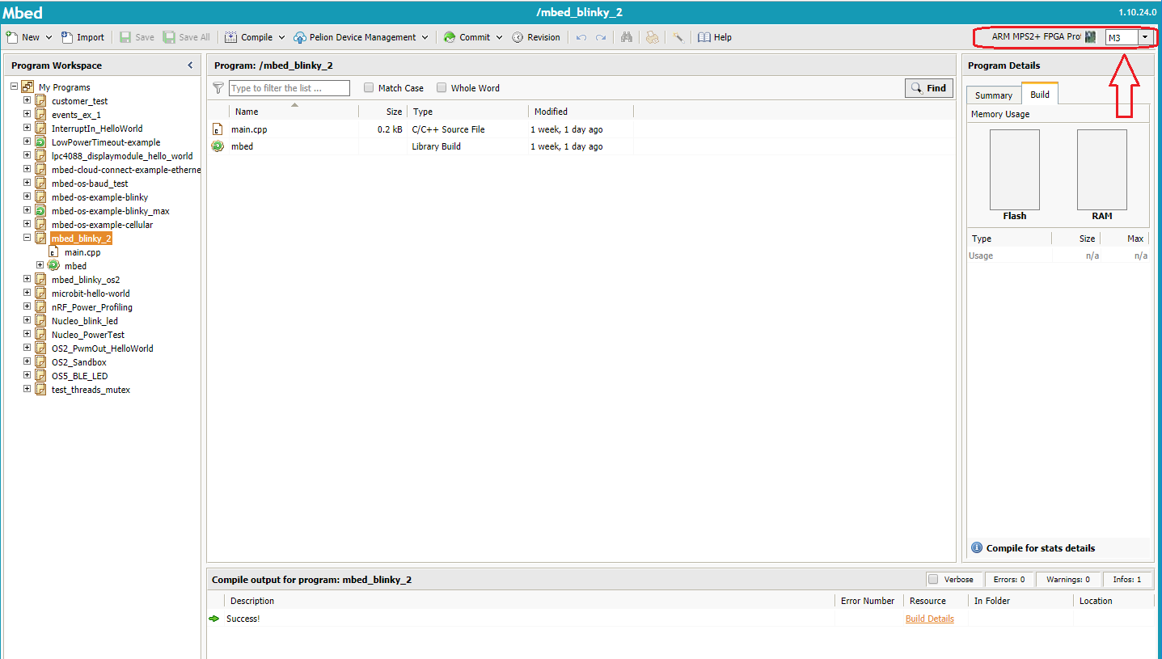Click the Commit toolbar icon
The image size is (1162, 659).
click(450, 37)
